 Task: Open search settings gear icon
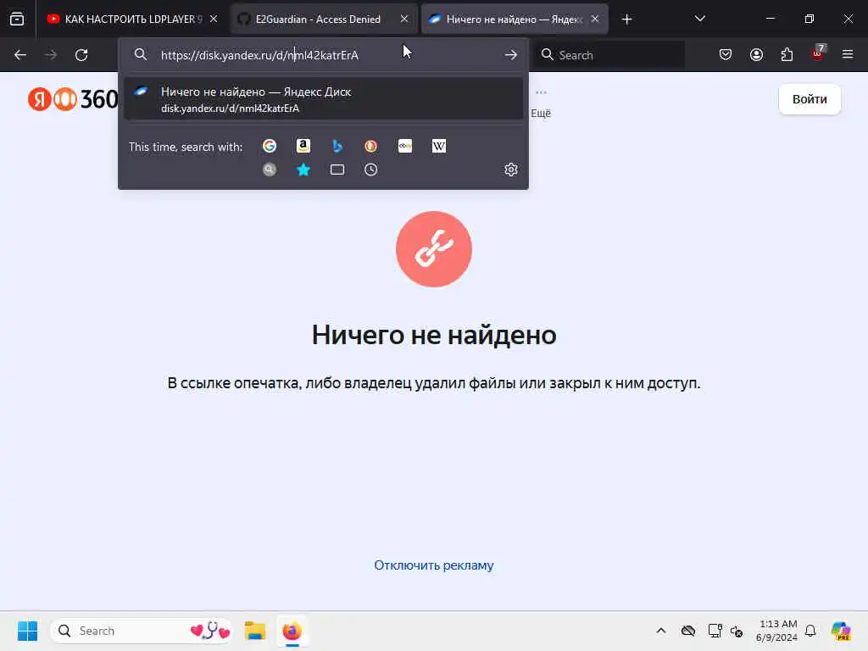511,170
